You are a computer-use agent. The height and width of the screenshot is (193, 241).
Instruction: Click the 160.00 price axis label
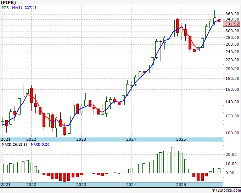coord(232,89)
